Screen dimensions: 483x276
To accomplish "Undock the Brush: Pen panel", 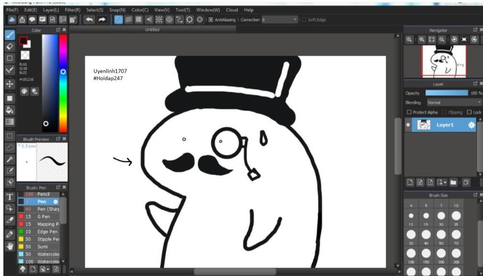I will [58, 187].
